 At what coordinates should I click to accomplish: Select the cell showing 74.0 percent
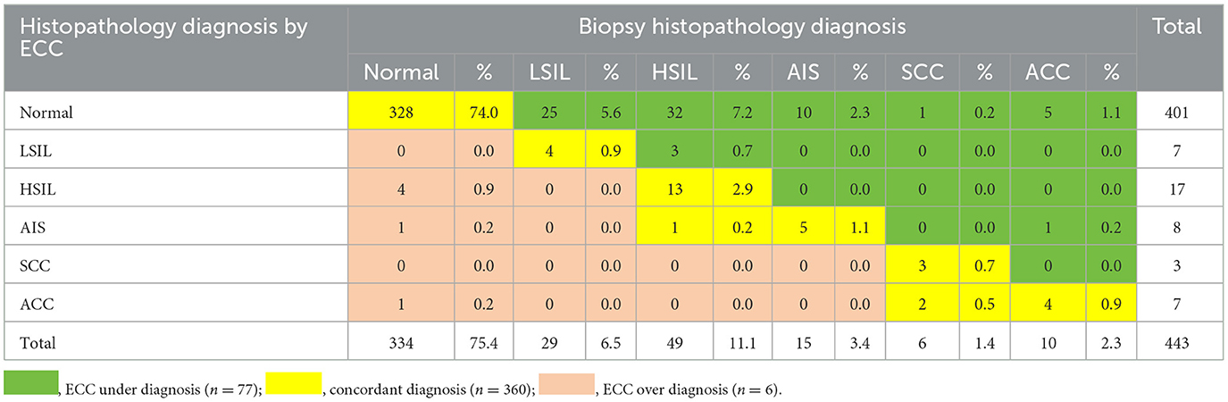[x=485, y=113]
